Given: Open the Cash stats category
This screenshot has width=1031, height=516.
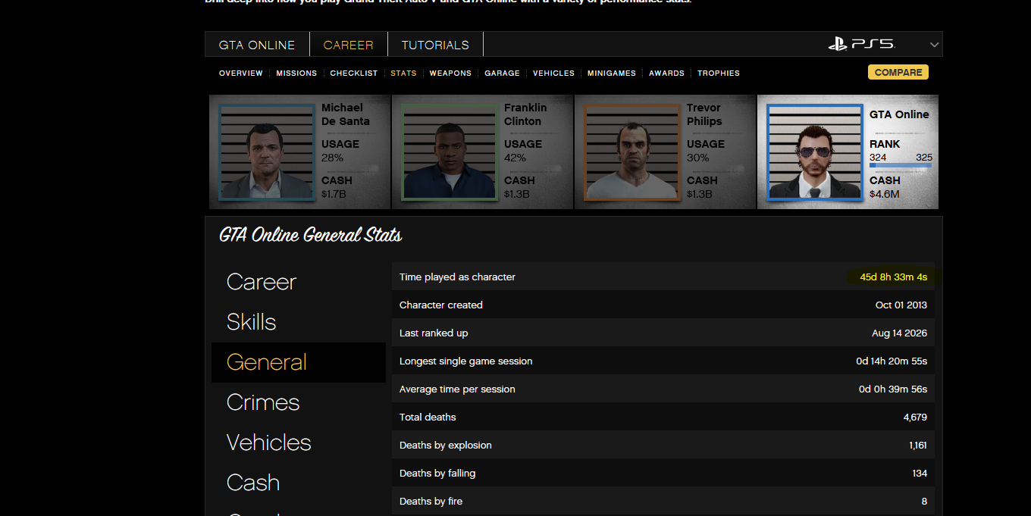Looking at the screenshot, I should pyautogui.click(x=253, y=483).
